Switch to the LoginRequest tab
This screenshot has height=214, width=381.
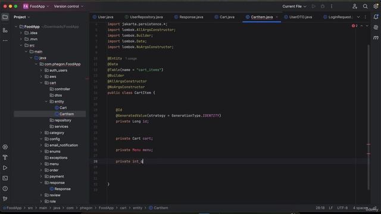[338, 17]
